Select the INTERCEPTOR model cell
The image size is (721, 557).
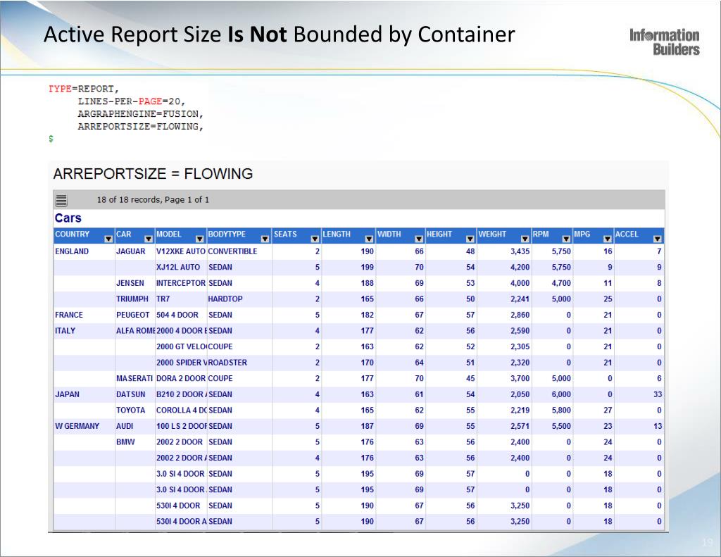(x=181, y=283)
